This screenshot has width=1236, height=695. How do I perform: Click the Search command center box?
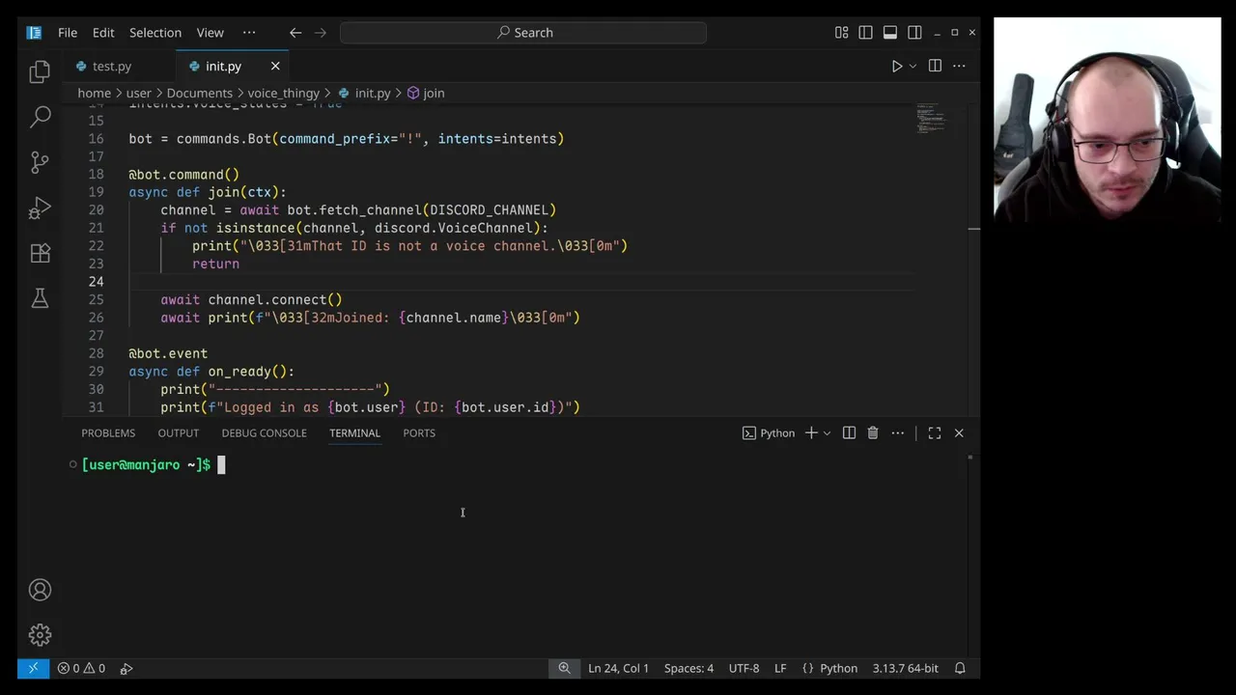[523, 32]
